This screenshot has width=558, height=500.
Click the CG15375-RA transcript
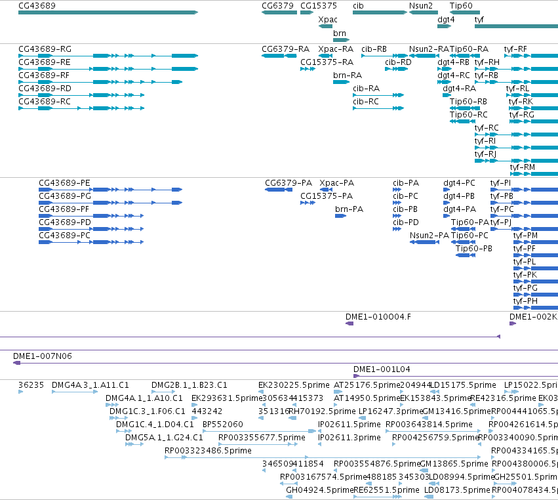(308, 69)
